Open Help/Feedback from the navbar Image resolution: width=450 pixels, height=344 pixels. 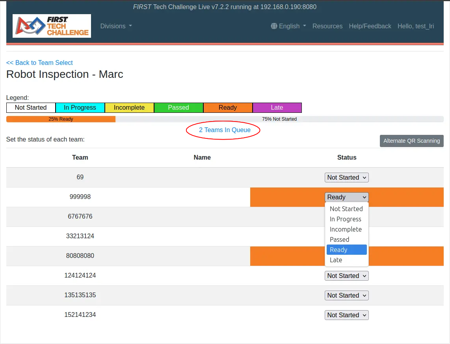[x=370, y=26]
